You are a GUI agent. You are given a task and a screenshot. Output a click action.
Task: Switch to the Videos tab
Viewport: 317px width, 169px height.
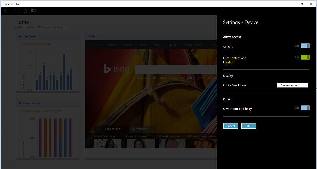click(128, 45)
